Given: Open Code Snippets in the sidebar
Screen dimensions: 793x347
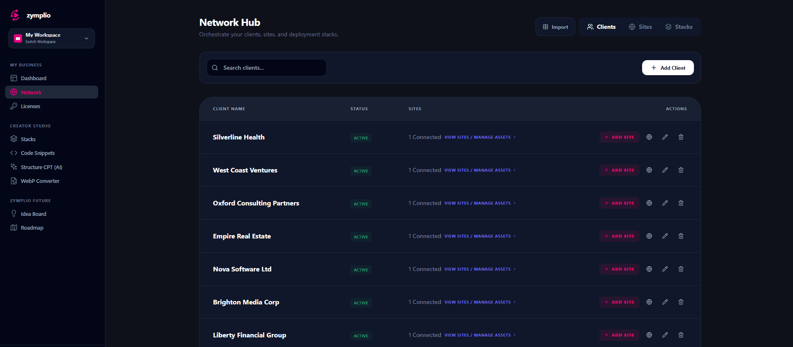Looking at the screenshot, I should [51, 153].
